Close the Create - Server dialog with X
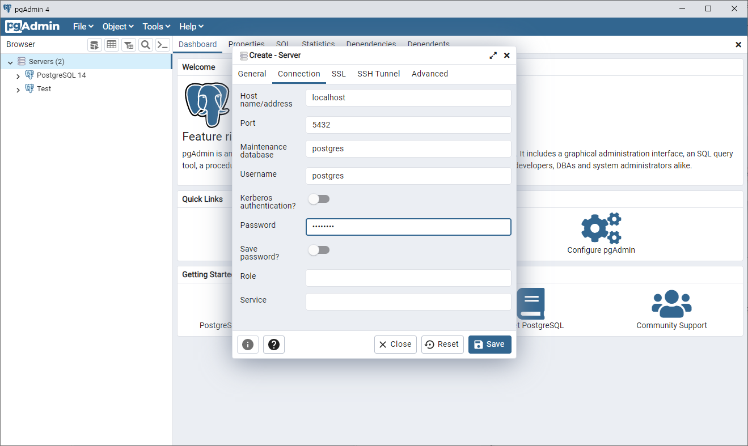Image resolution: width=748 pixels, height=446 pixels. tap(507, 56)
